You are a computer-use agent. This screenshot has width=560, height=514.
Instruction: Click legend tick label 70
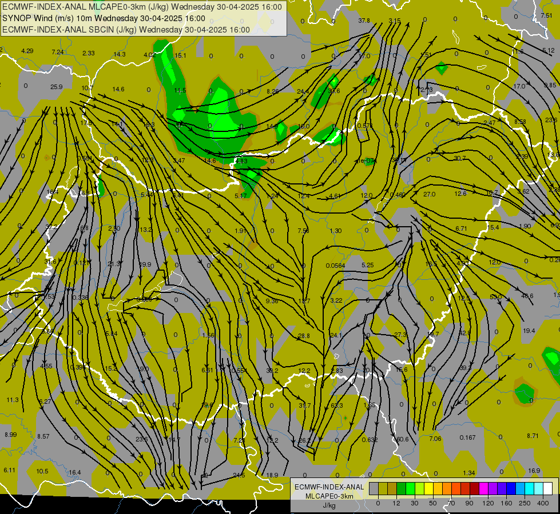pyautogui.click(x=451, y=503)
